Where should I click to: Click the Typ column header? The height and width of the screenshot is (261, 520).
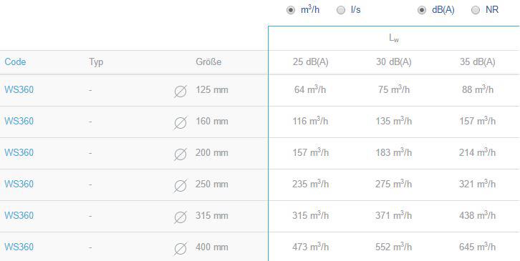(x=96, y=62)
